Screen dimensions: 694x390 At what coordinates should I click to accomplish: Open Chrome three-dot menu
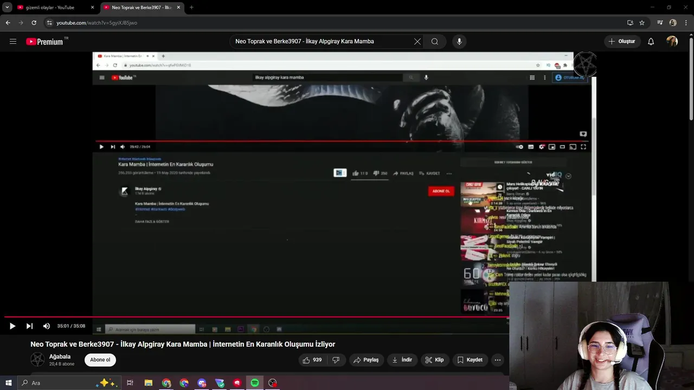[x=686, y=23]
